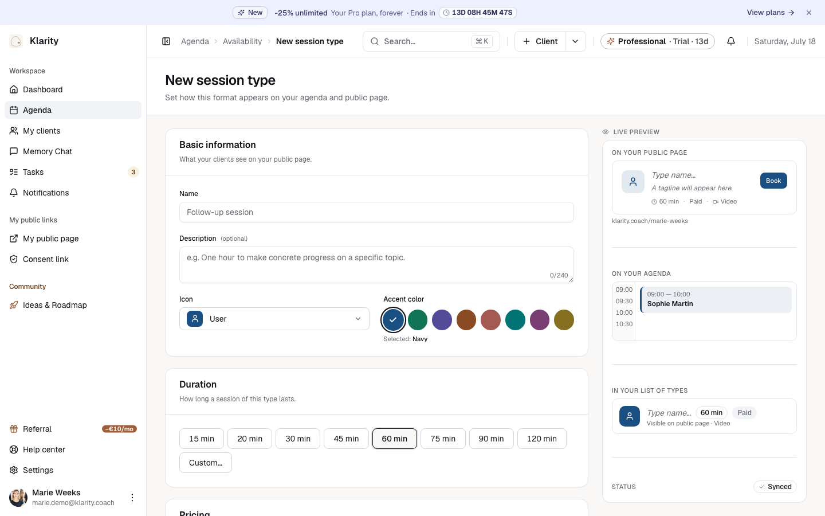Click the Professional Trial 13d badge
The width and height of the screenshot is (825, 516).
(x=658, y=41)
